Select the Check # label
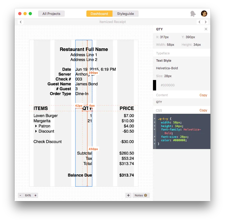 click(x=63, y=79)
